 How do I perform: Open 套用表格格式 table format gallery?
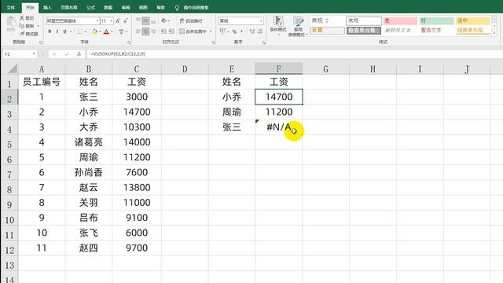[298, 26]
